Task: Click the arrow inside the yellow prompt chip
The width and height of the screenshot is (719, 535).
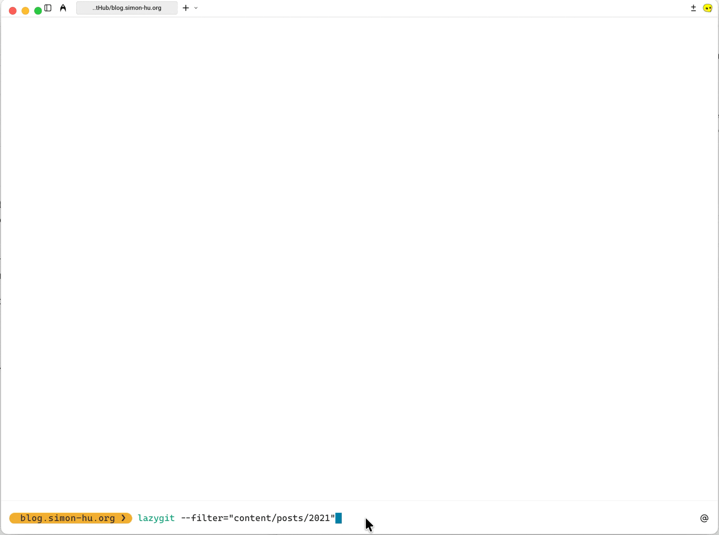Action: click(123, 518)
